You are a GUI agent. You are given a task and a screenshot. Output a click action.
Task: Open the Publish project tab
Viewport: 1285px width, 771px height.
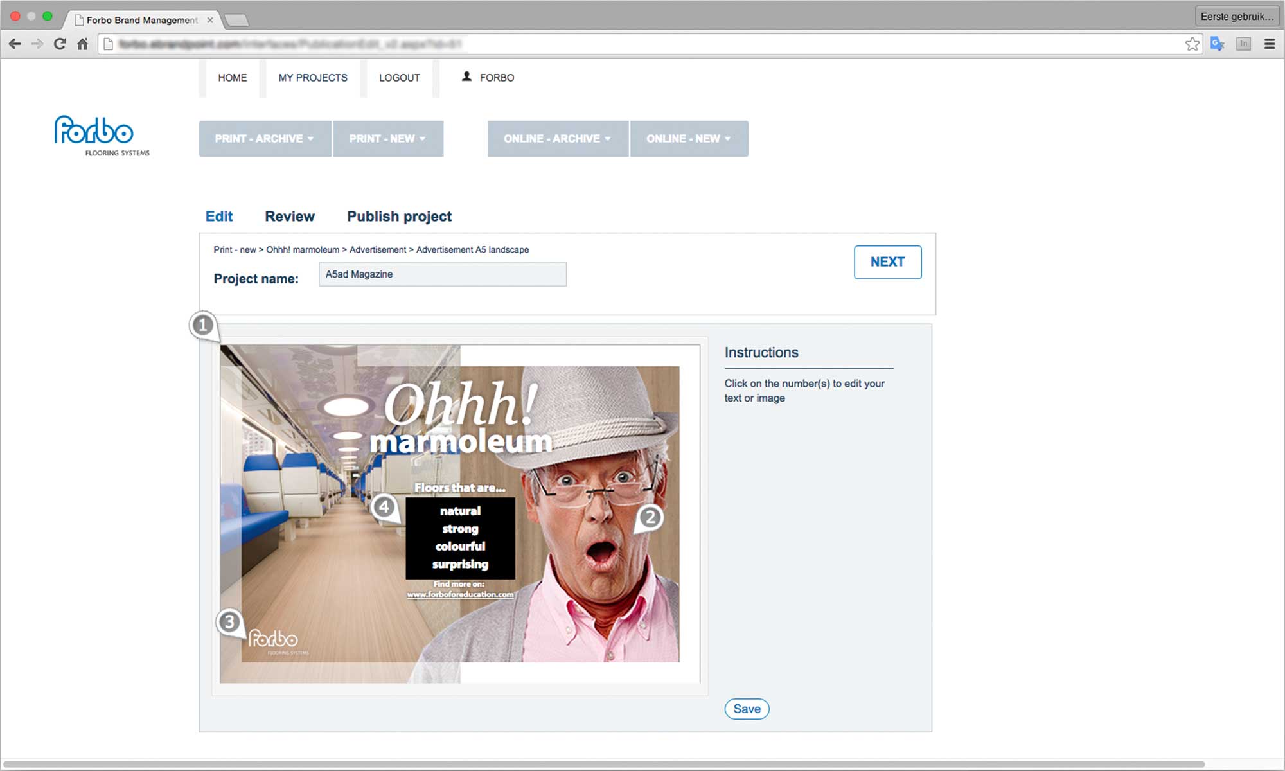click(399, 216)
